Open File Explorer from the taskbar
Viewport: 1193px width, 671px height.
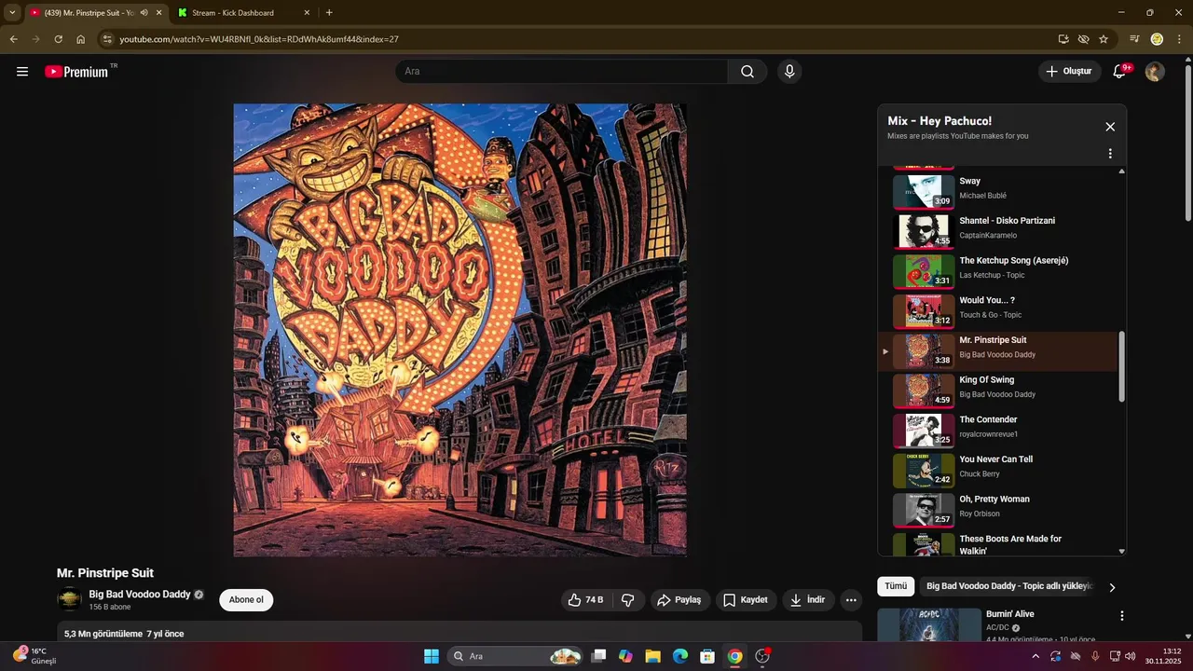point(652,656)
